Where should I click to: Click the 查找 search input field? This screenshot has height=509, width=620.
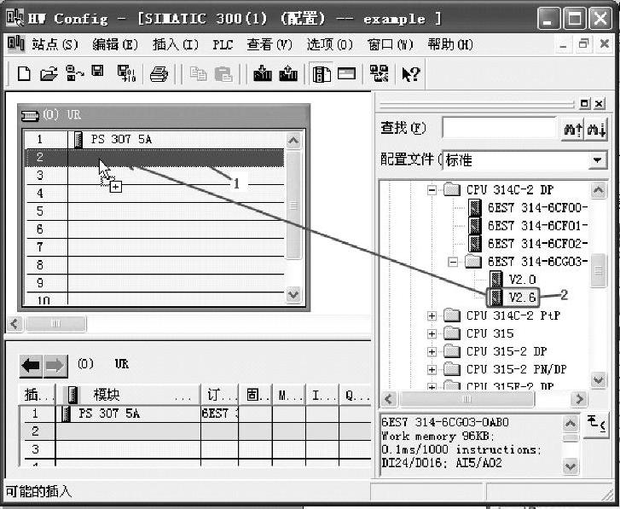[x=500, y=128]
